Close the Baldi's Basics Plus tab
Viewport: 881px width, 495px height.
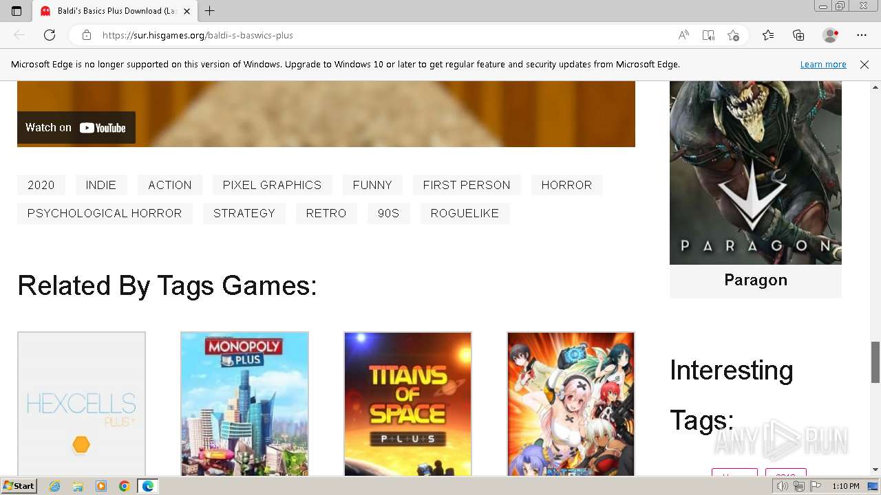point(187,11)
